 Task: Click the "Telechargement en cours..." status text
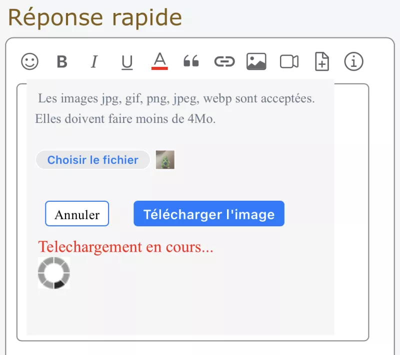coord(125,247)
